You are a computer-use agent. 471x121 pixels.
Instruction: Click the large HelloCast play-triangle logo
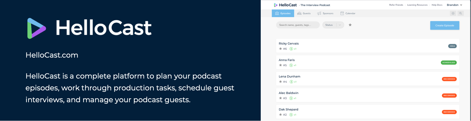click(x=36, y=28)
